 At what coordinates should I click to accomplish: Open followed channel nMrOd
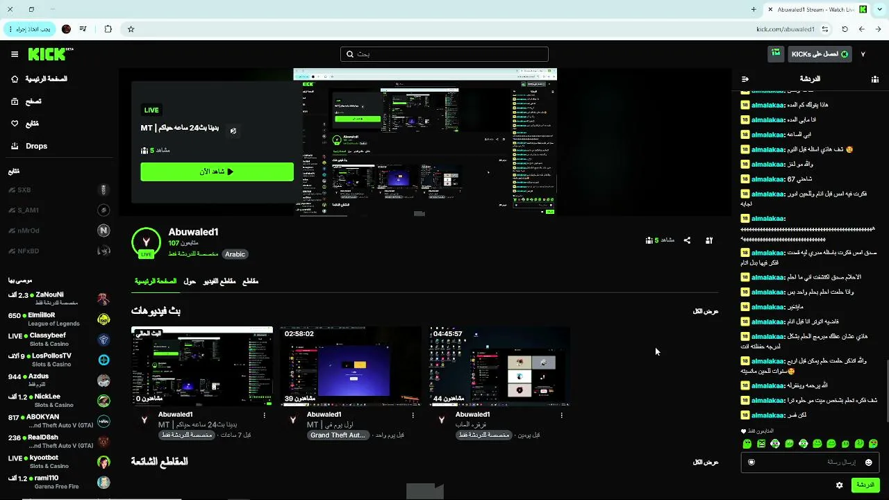point(59,231)
